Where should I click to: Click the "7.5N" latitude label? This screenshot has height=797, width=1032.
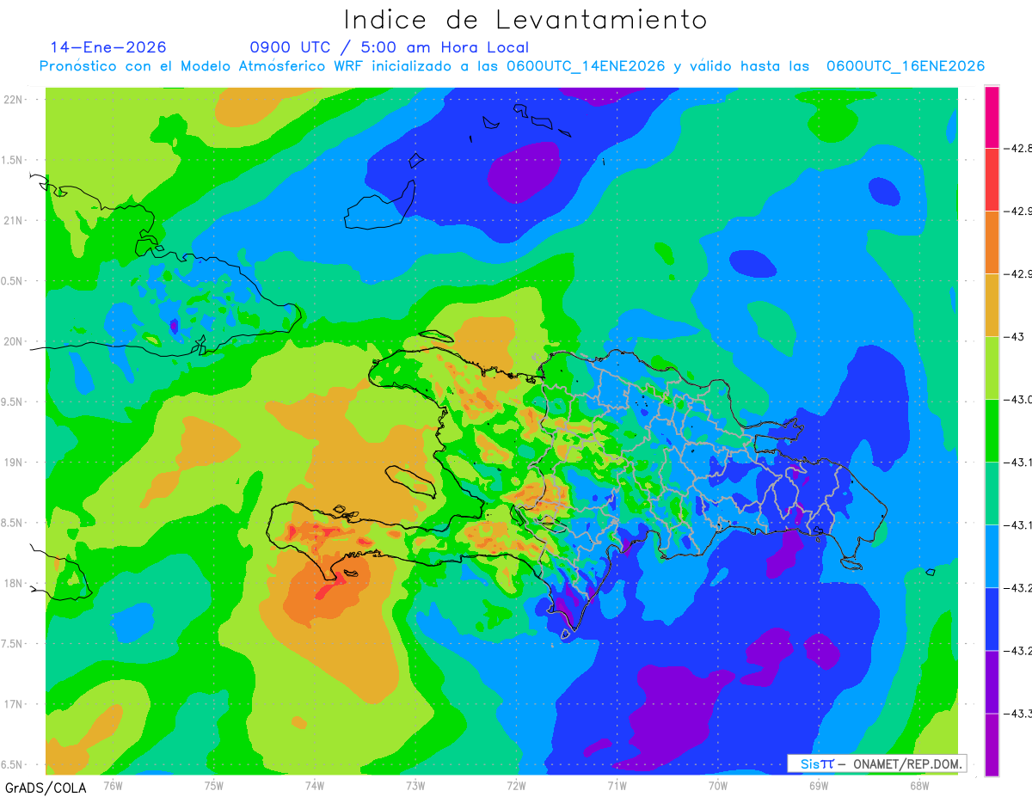click(13, 644)
